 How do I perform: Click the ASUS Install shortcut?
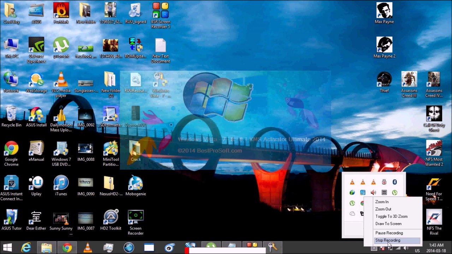36,117
